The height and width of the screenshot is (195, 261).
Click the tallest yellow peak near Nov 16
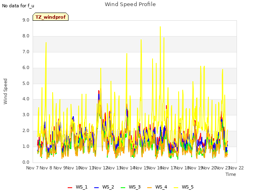pyautogui.click(x=160, y=27)
